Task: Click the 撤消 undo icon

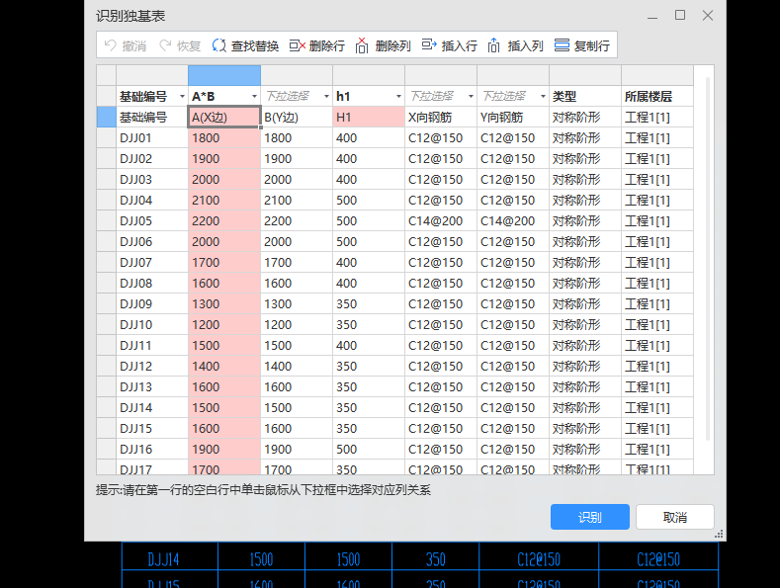Action: click(111, 45)
